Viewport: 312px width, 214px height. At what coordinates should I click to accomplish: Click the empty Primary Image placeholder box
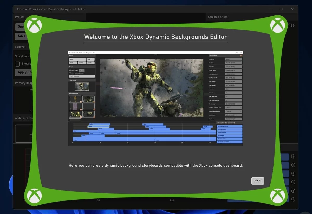coord(31,100)
